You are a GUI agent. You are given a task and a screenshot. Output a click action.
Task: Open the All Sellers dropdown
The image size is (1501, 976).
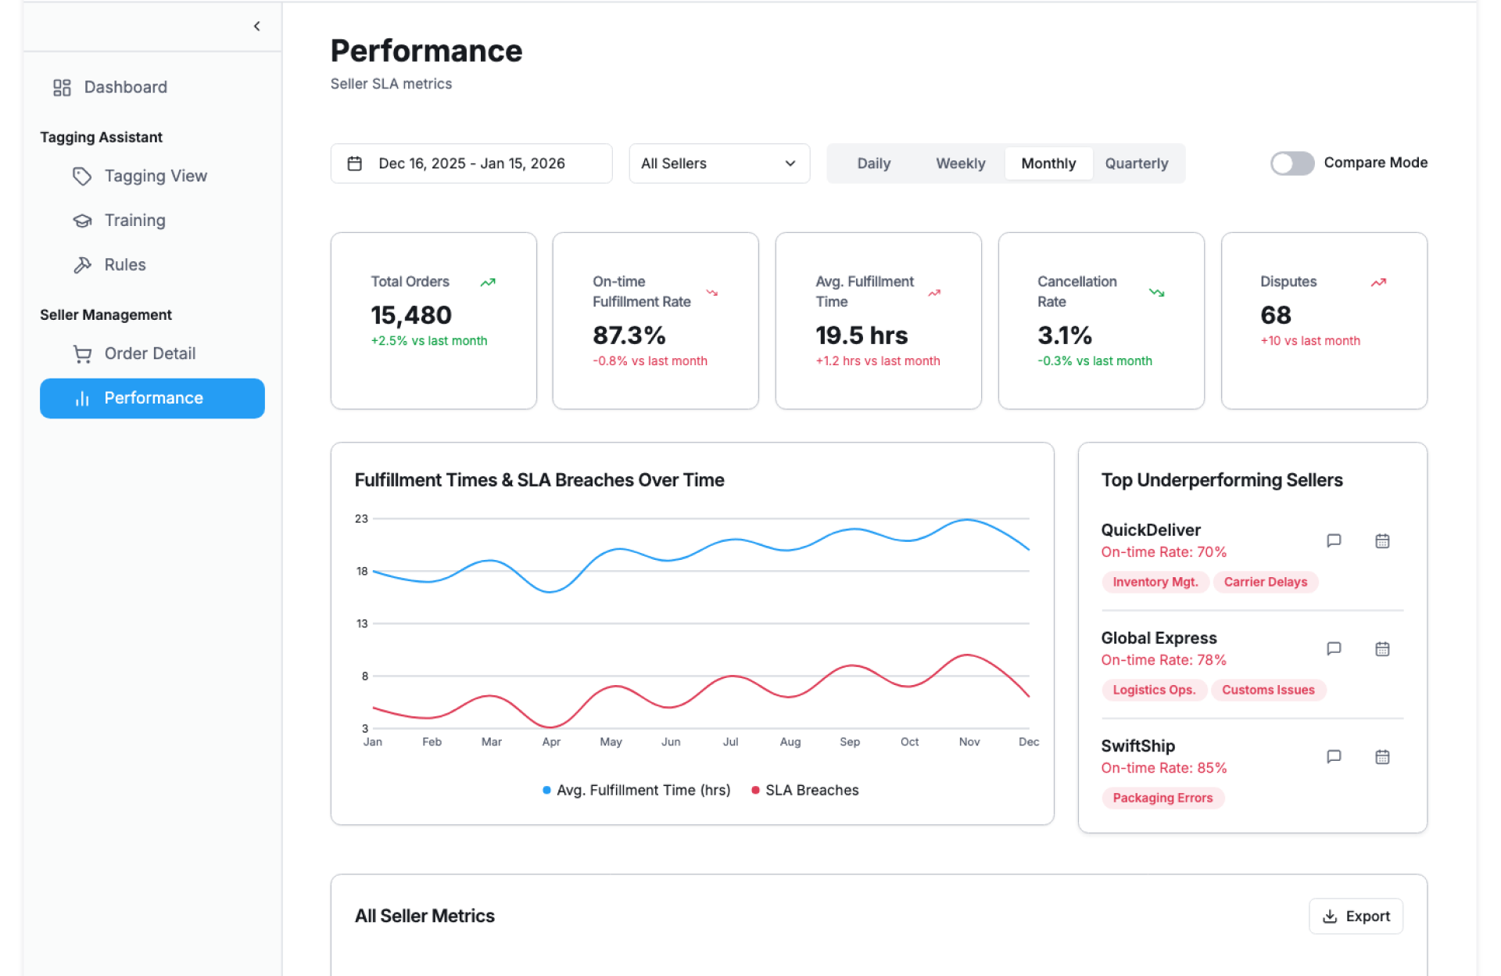click(718, 163)
